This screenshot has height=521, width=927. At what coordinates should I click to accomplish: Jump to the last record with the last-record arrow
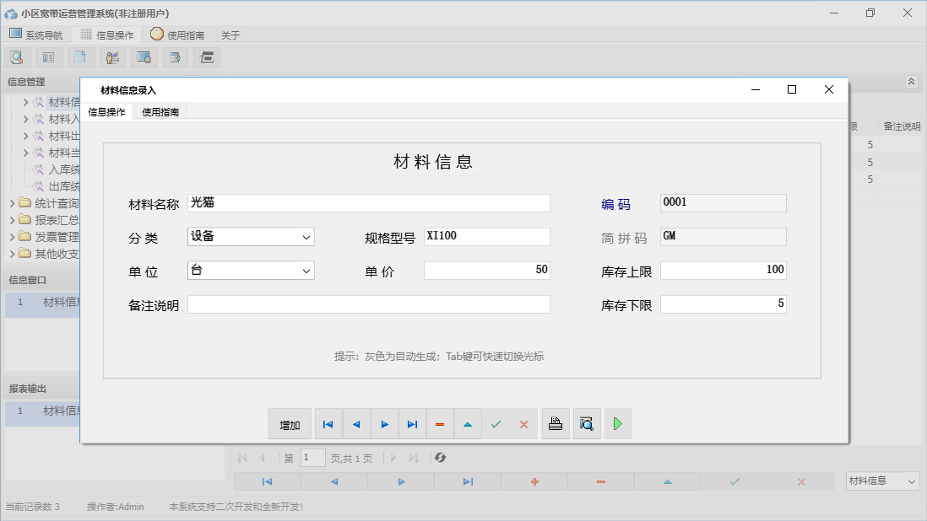coord(412,424)
